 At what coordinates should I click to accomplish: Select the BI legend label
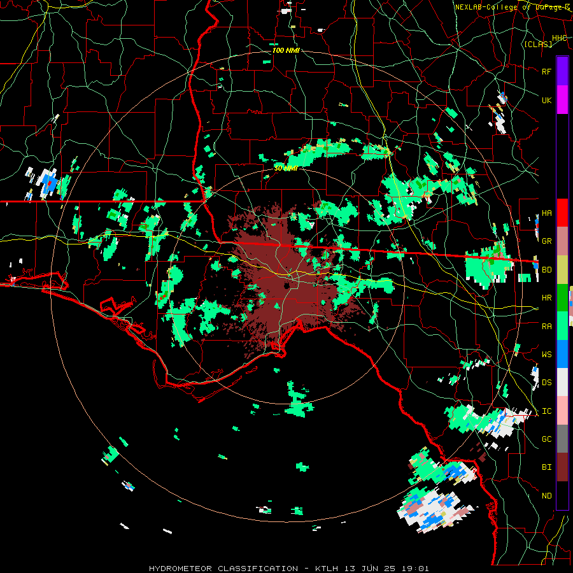[546, 467]
